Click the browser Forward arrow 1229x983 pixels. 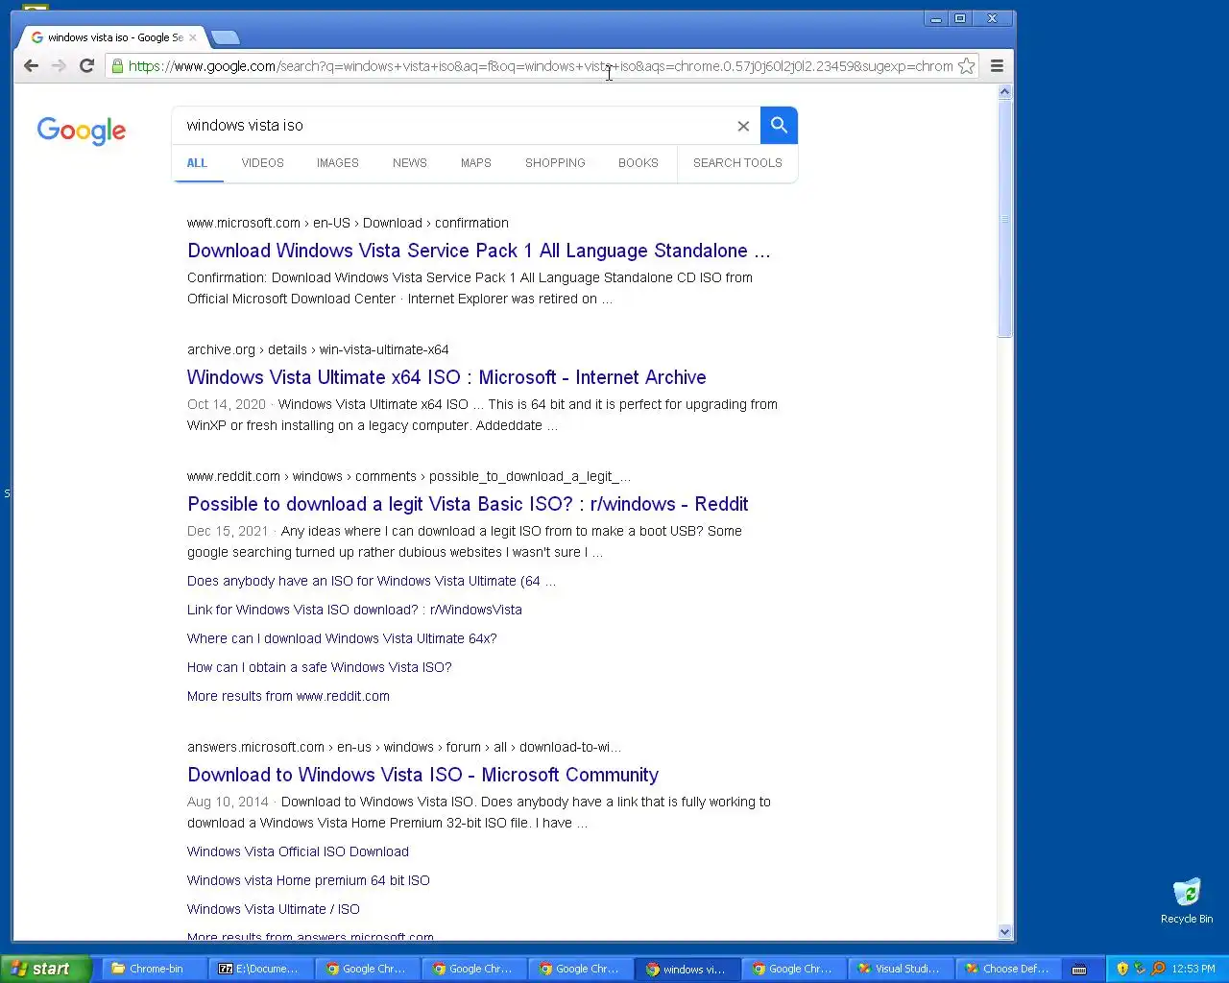click(59, 65)
